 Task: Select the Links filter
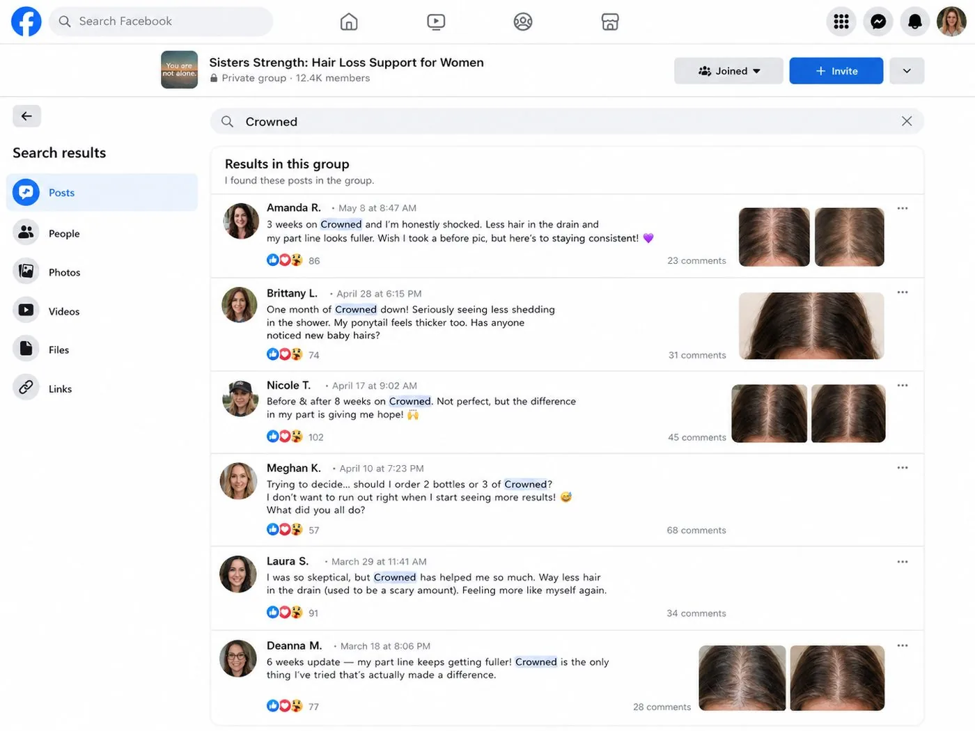click(102, 388)
